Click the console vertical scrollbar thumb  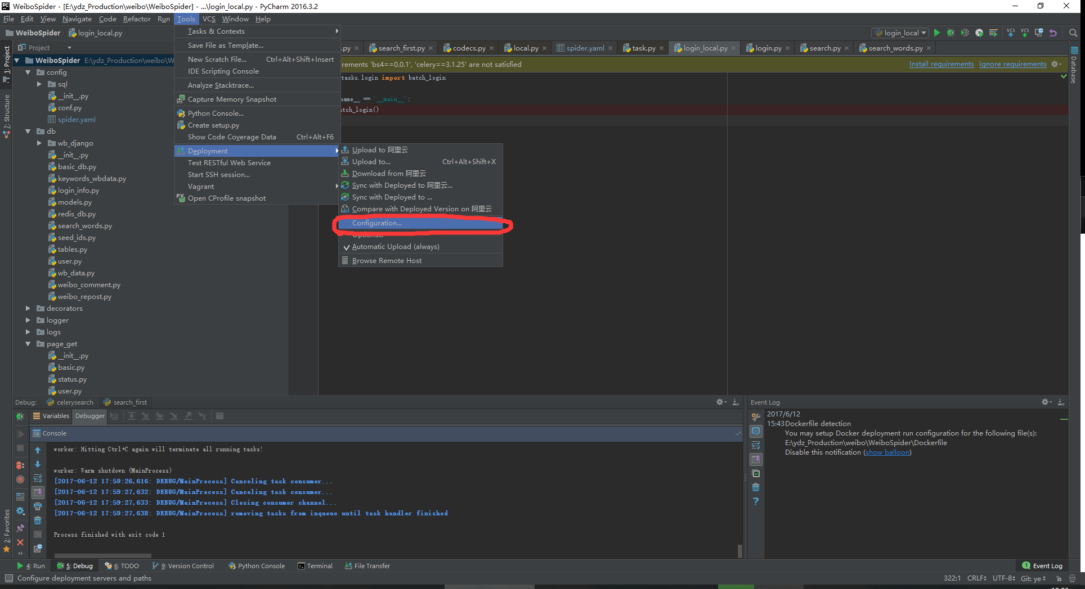pyautogui.click(x=739, y=550)
